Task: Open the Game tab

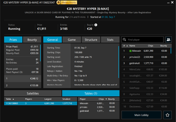Action: click(x=72, y=40)
